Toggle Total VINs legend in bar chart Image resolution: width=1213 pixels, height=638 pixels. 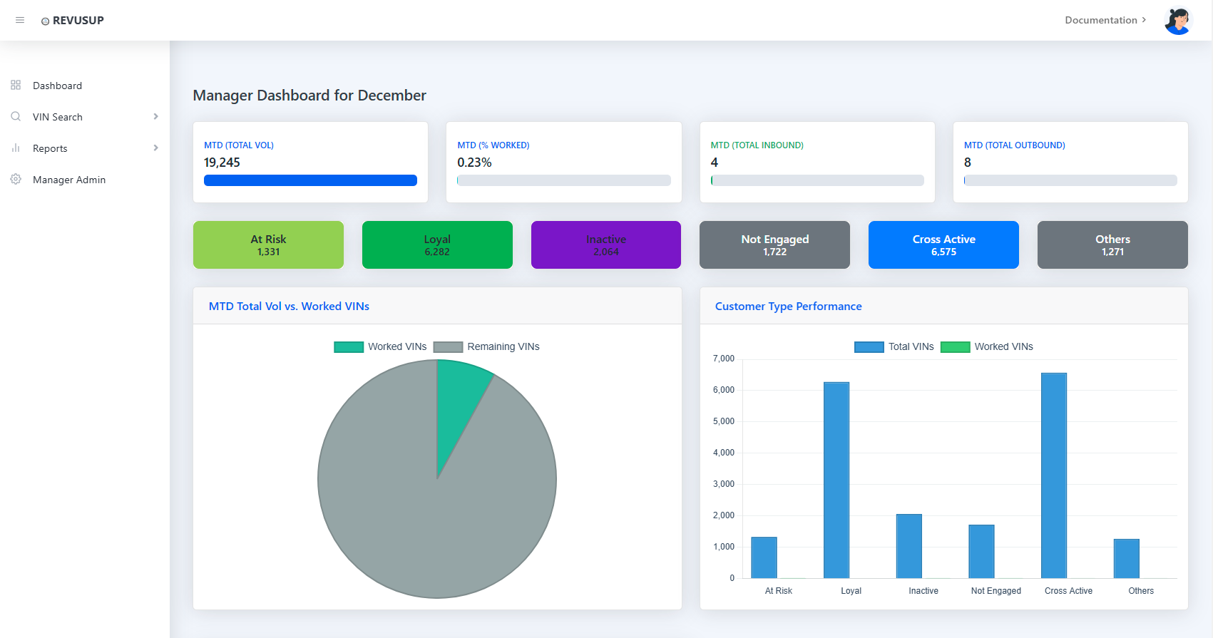[x=894, y=347]
